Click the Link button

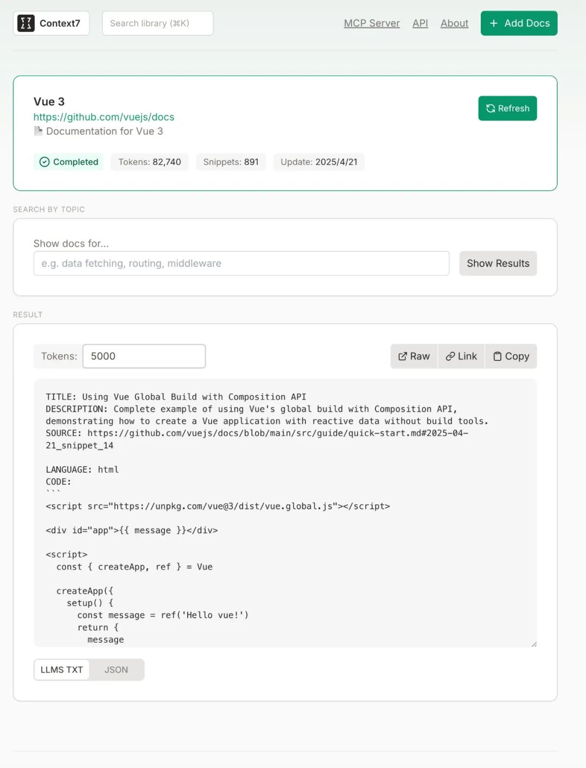[461, 356]
